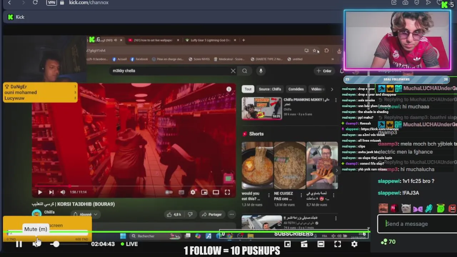Click the Partager share button
Viewport: 457px width, 257px height.
point(212,215)
